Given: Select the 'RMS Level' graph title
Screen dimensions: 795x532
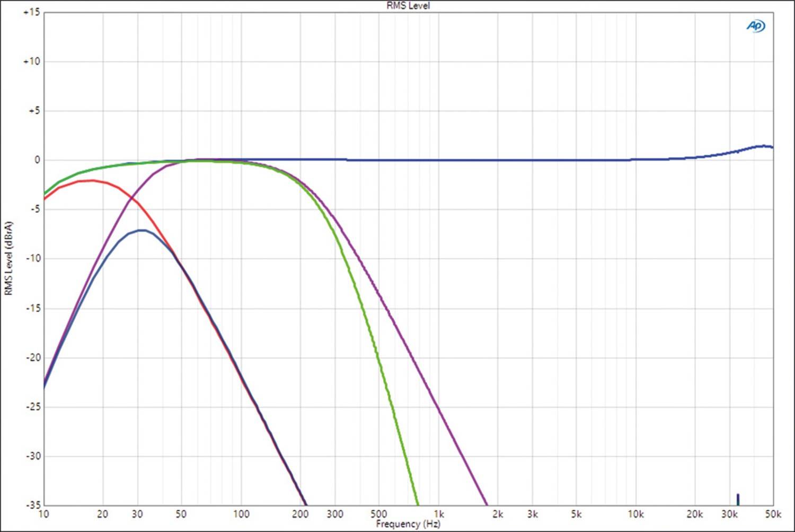Looking at the screenshot, I should click(408, 5).
